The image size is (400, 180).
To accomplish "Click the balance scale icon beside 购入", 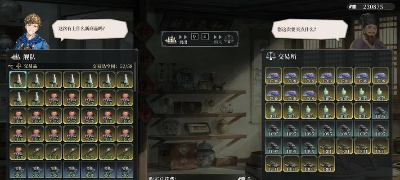I will coord(229,39).
